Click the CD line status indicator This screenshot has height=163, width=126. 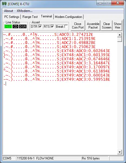(15, 27)
